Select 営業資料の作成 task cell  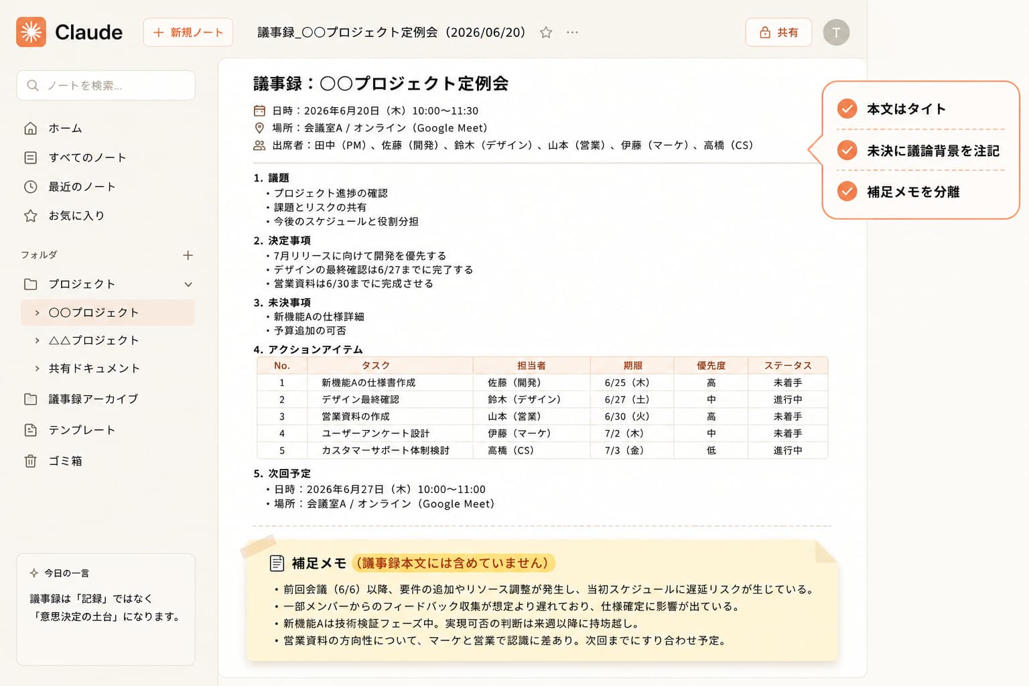(390, 416)
